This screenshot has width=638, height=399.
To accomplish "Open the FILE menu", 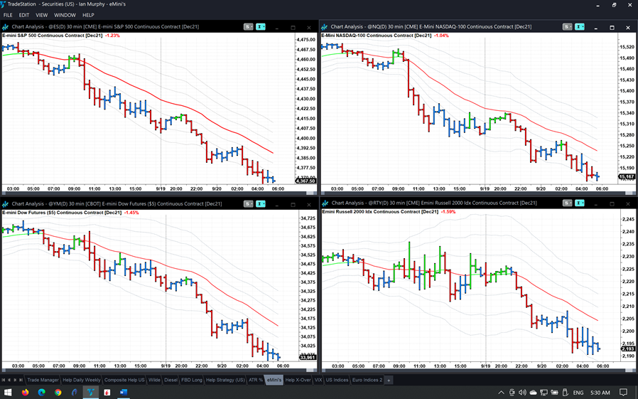I will tap(8, 15).
